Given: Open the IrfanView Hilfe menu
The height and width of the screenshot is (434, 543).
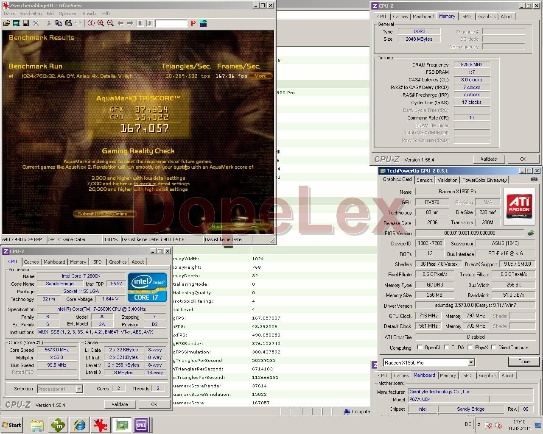Looking at the screenshot, I should pos(107,14).
